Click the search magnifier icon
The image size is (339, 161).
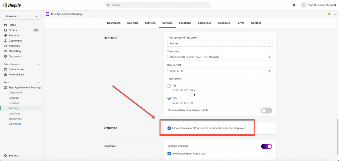tap(109, 5)
